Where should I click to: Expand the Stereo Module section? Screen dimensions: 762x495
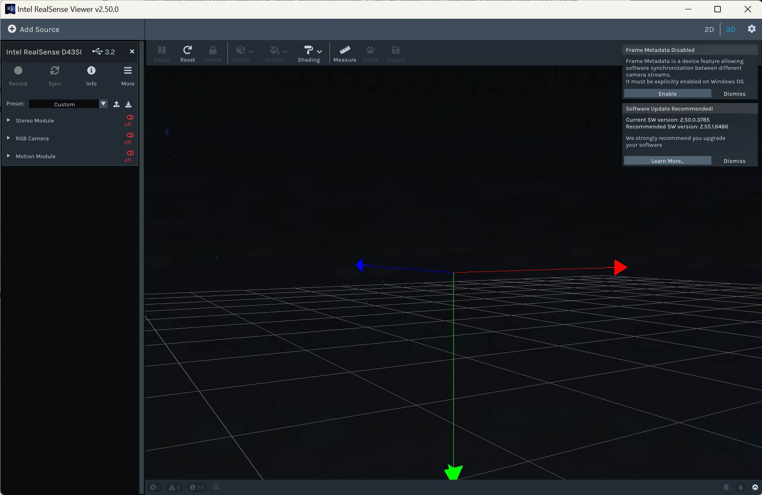tap(9, 120)
